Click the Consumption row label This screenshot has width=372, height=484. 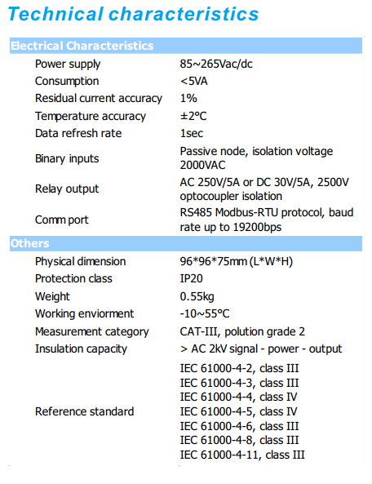(67, 81)
